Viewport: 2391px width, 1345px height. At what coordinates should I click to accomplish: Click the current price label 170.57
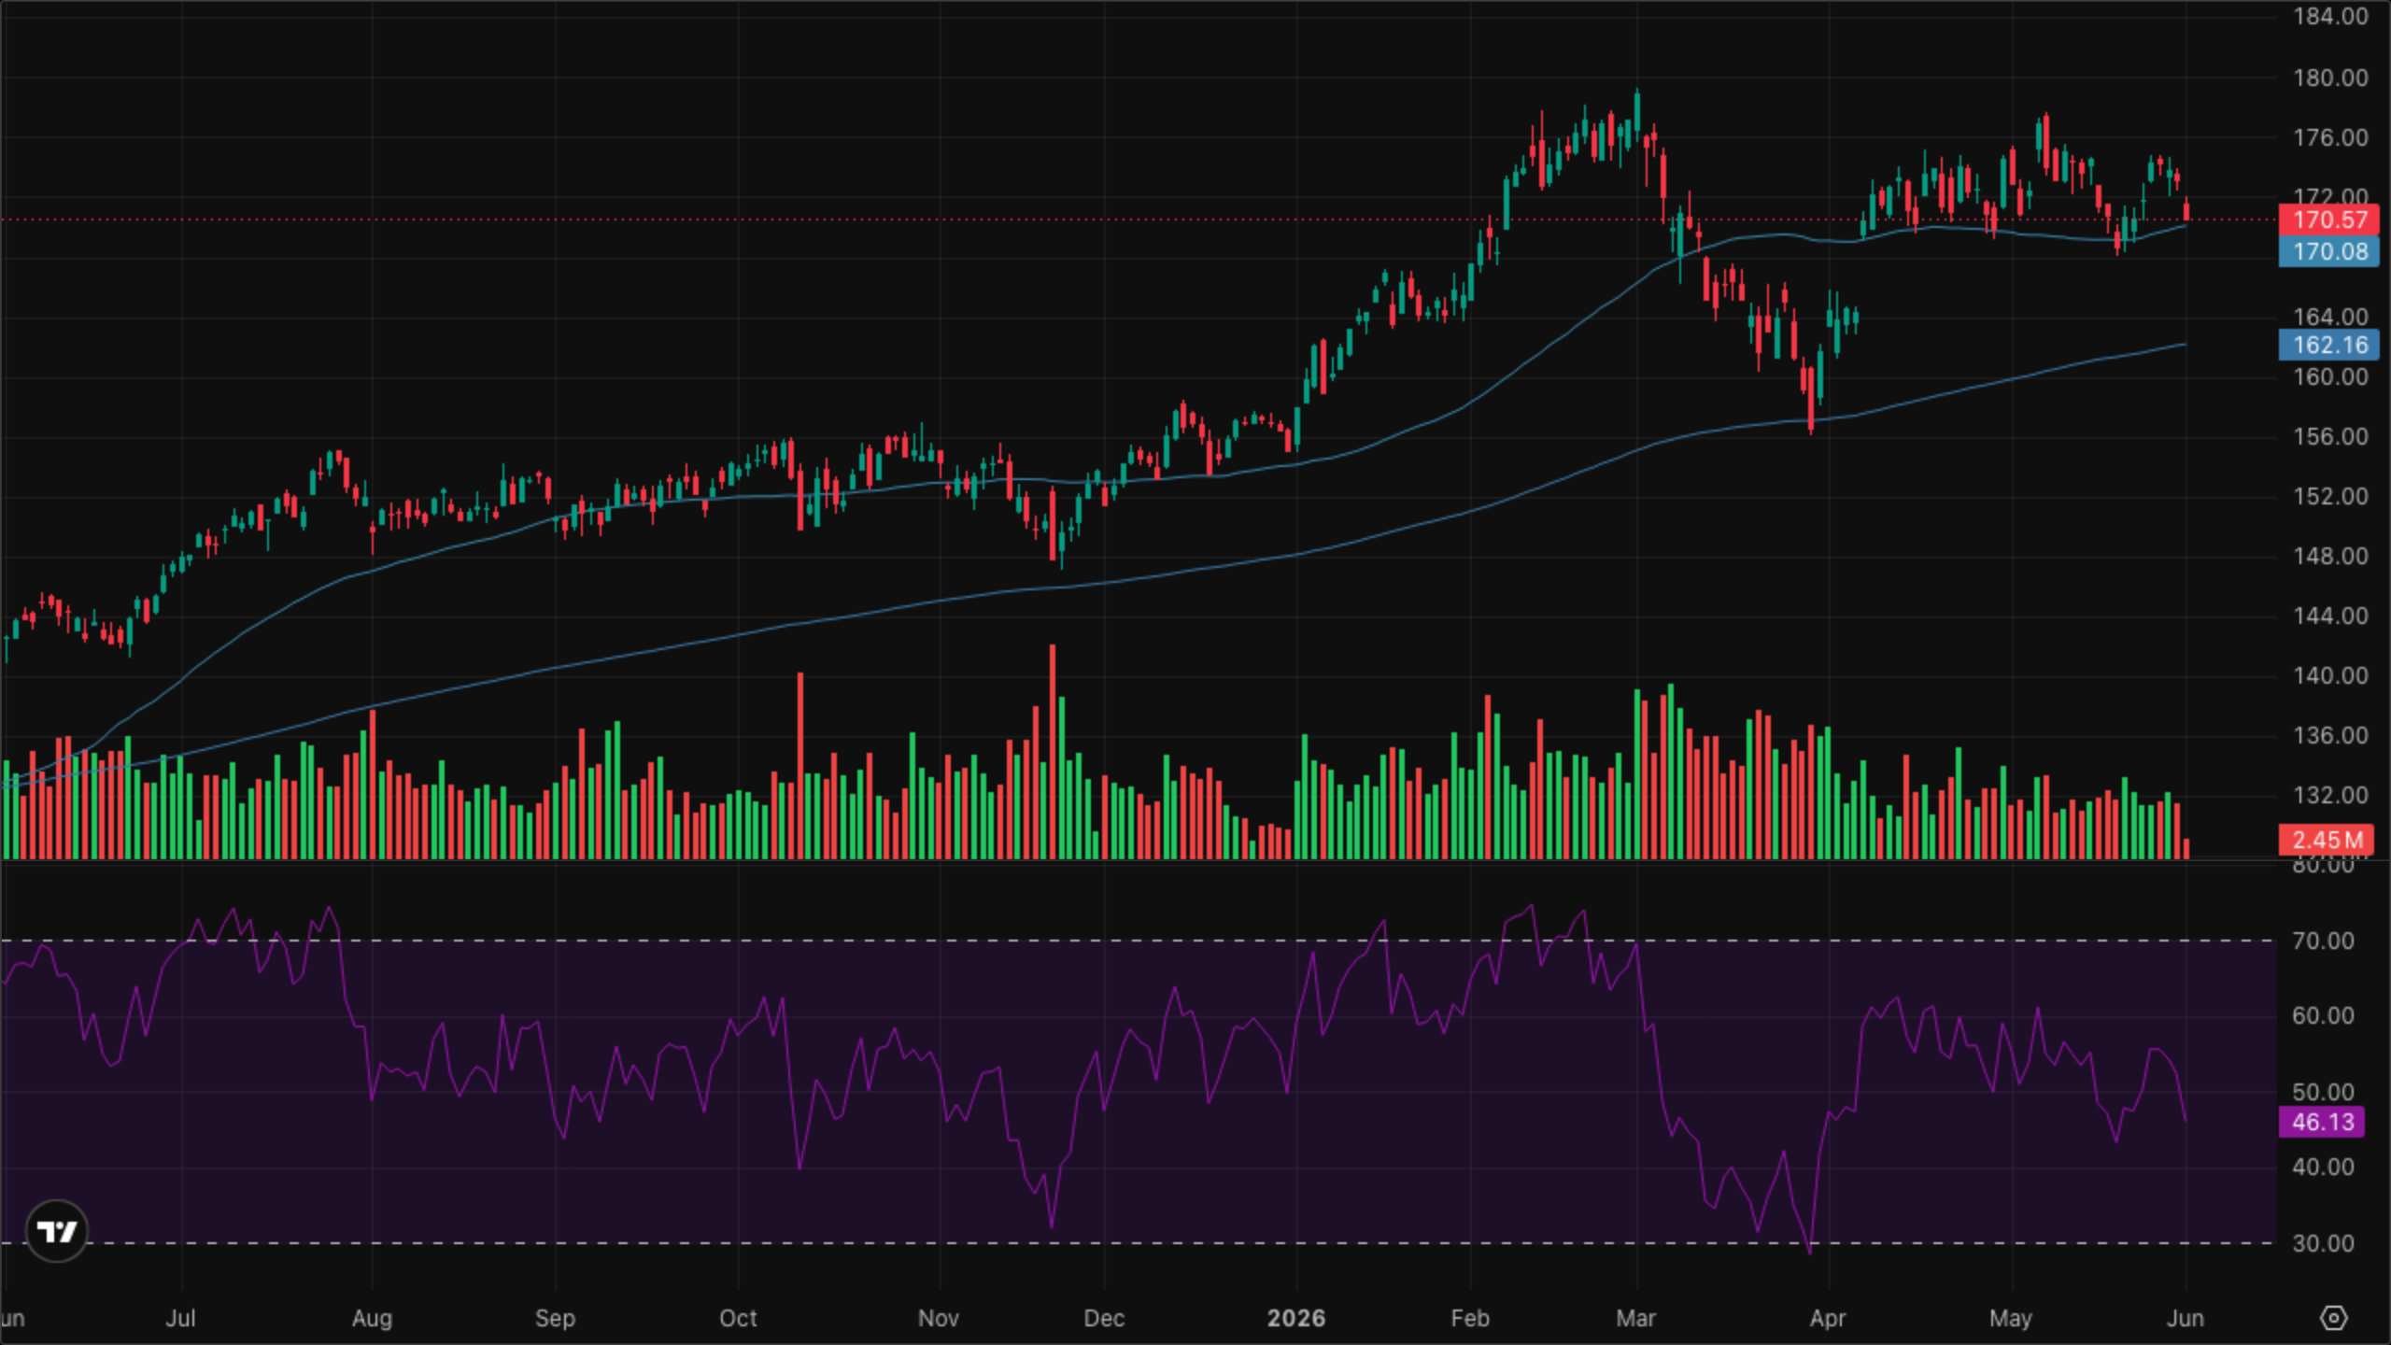pos(2329,219)
